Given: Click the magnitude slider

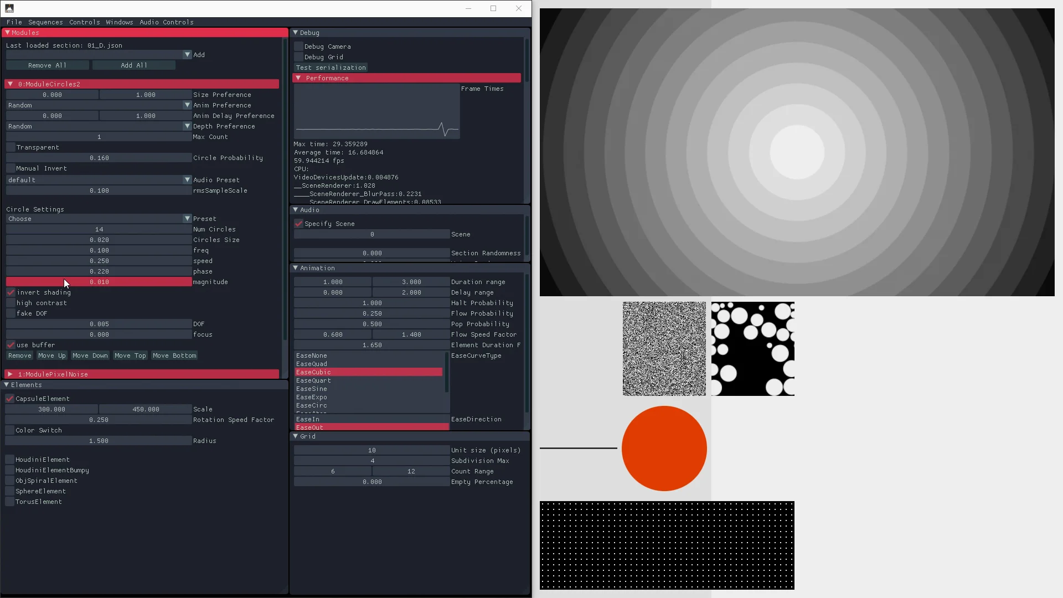Looking at the screenshot, I should [99, 282].
